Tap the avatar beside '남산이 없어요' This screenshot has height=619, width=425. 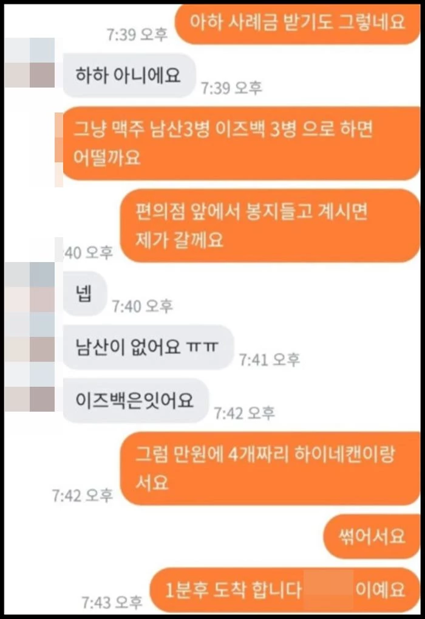30,337
